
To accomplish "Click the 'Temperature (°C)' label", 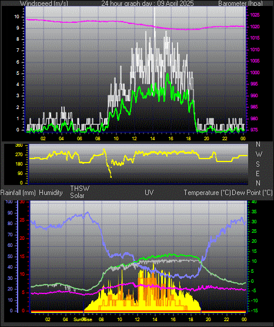I will 207,193.
